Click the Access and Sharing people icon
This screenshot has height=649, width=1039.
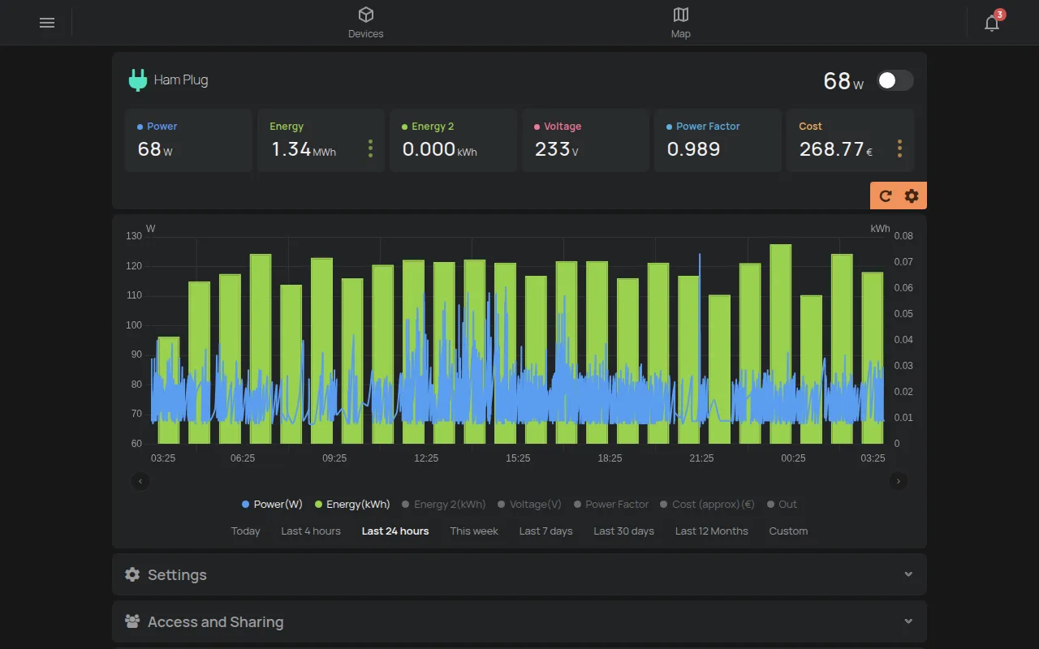click(132, 621)
